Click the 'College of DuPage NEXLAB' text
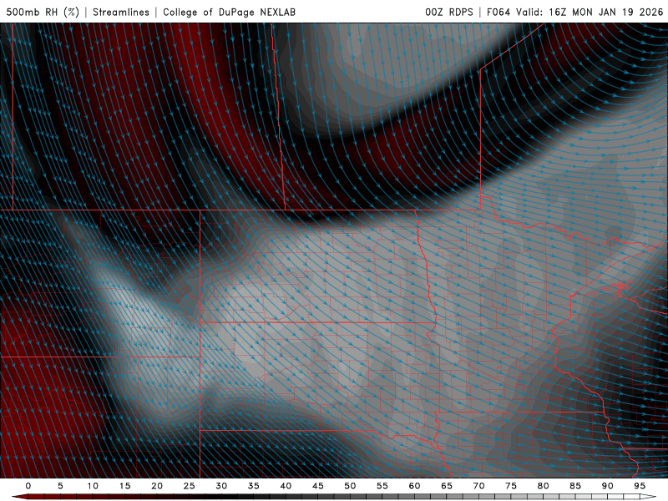This screenshot has width=668, height=501. click(229, 12)
